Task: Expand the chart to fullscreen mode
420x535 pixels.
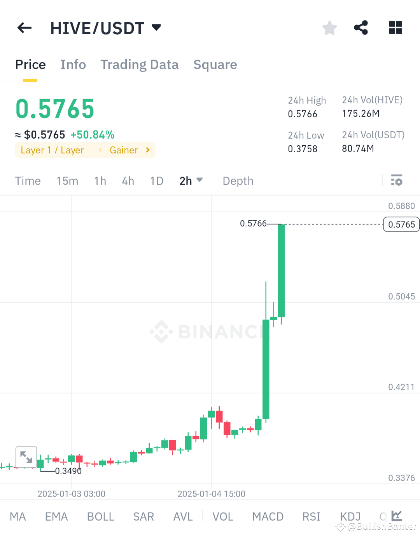Action: tap(26, 457)
